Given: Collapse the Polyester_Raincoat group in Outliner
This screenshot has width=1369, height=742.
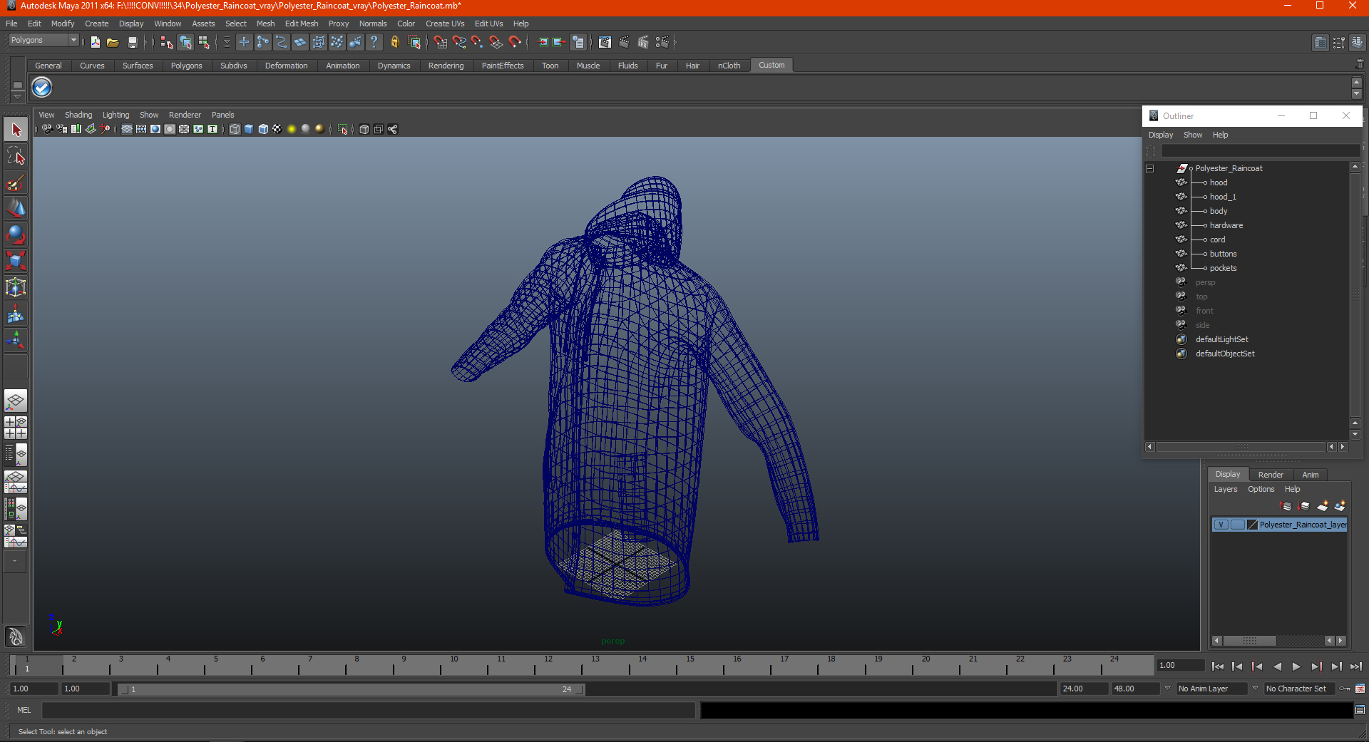Looking at the screenshot, I should pyautogui.click(x=1149, y=169).
